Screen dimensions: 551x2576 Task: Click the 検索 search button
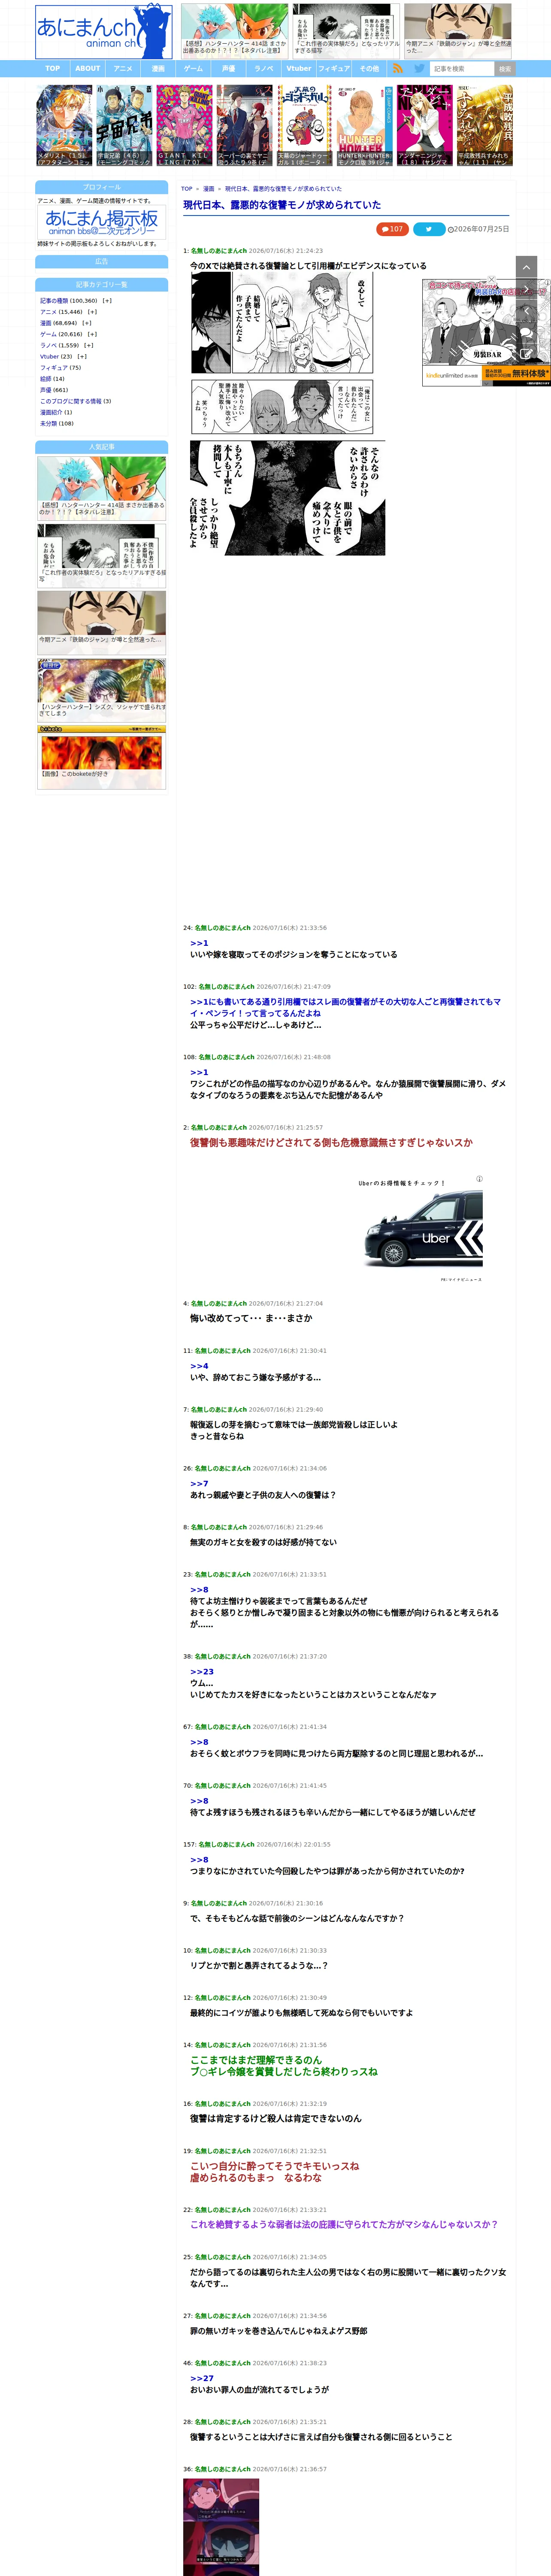click(505, 69)
